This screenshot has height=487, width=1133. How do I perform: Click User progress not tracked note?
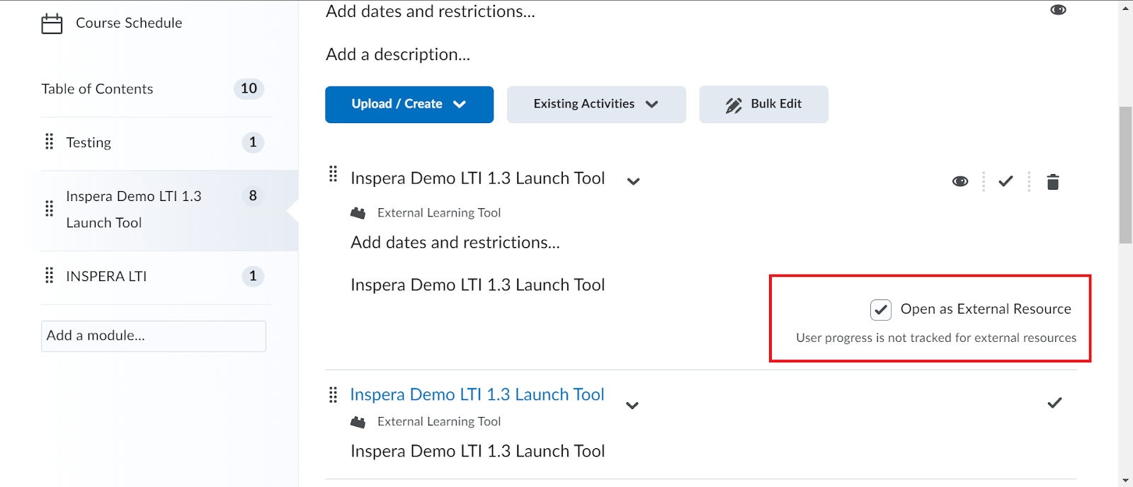pos(936,338)
